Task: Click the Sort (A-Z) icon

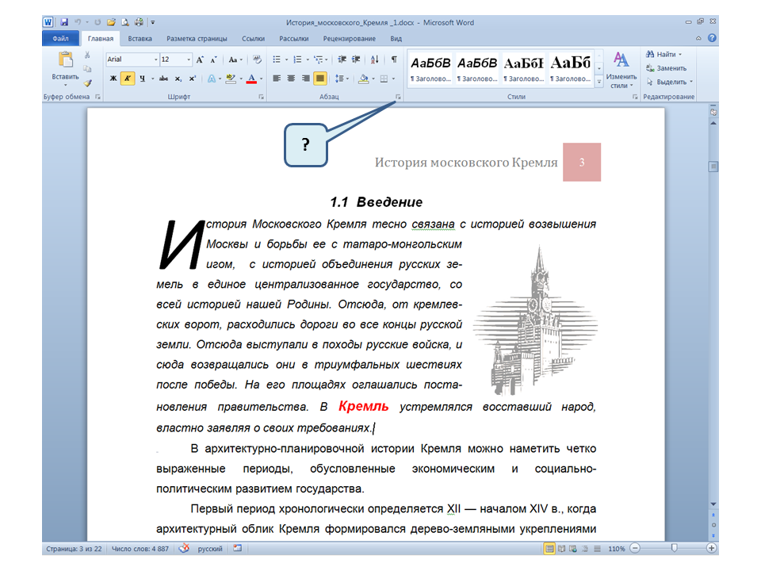Action: coord(374,59)
